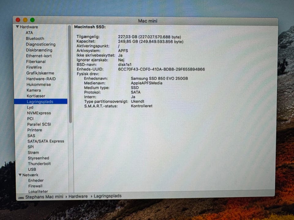Image resolution: width=294 pixels, height=220 pixels.
Task: Click the green zoom window button
Action: click(x=32, y=20)
